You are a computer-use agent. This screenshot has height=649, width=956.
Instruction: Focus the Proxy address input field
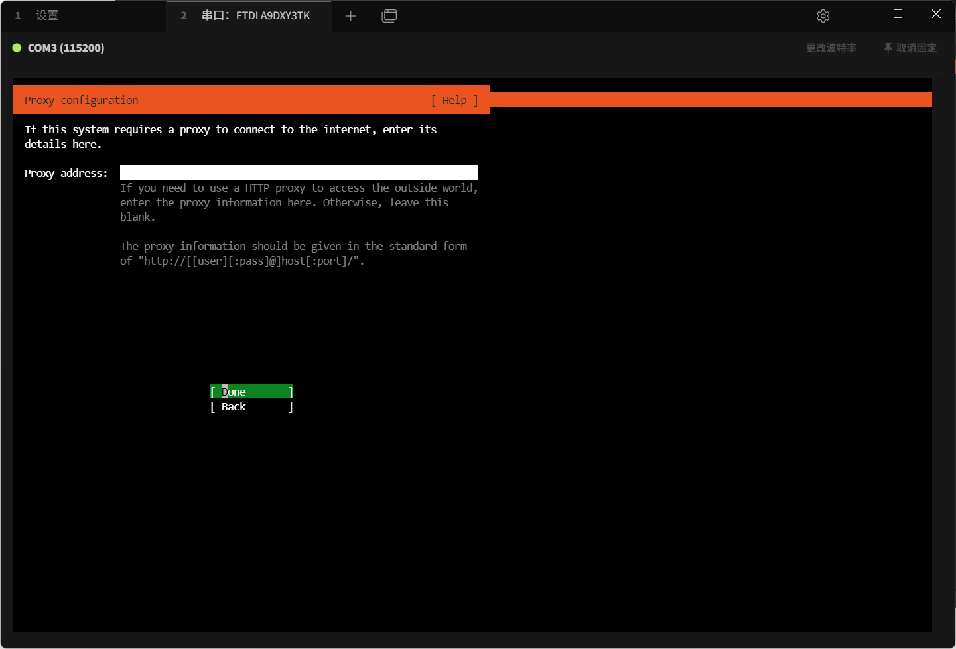(299, 172)
